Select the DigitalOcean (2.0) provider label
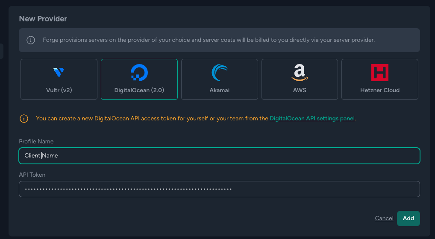 coord(139,90)
